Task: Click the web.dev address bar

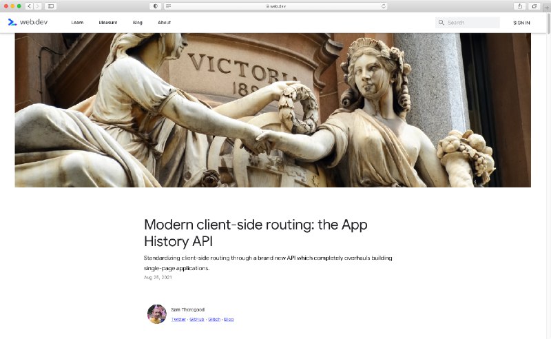Action: point(276,6)
